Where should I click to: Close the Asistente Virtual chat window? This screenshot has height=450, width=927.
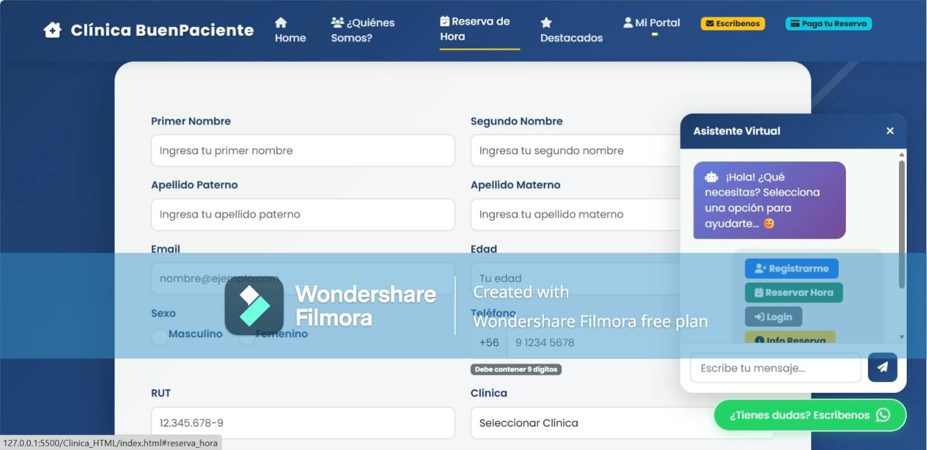pyautogui.click(x=890, y=130)
